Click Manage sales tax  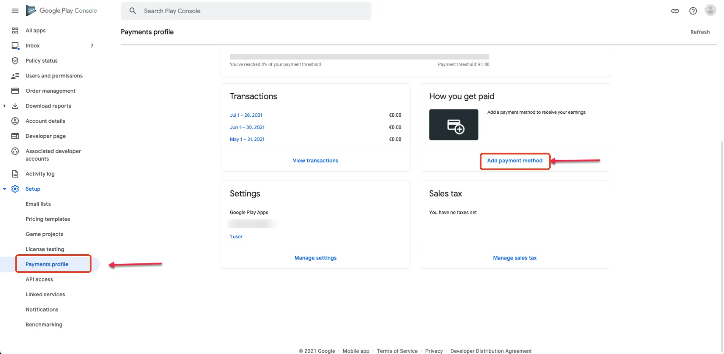[515, 258]
